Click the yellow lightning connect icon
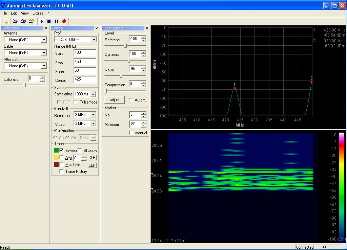Image resolution: width=347 pixels, height=250 pixels. tap(6, 21)
